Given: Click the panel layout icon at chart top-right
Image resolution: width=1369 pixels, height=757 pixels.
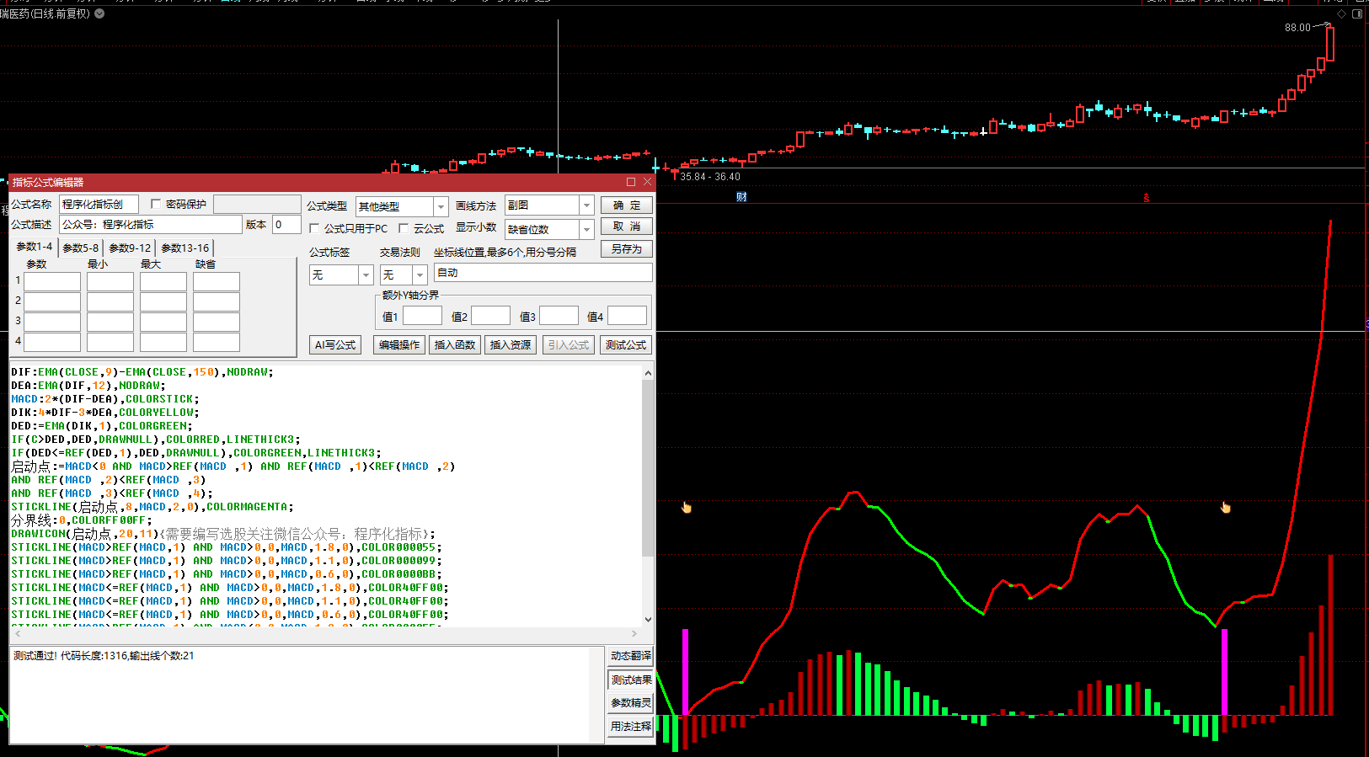Looking at the screenshot, I should click(x=1356, y=14).
